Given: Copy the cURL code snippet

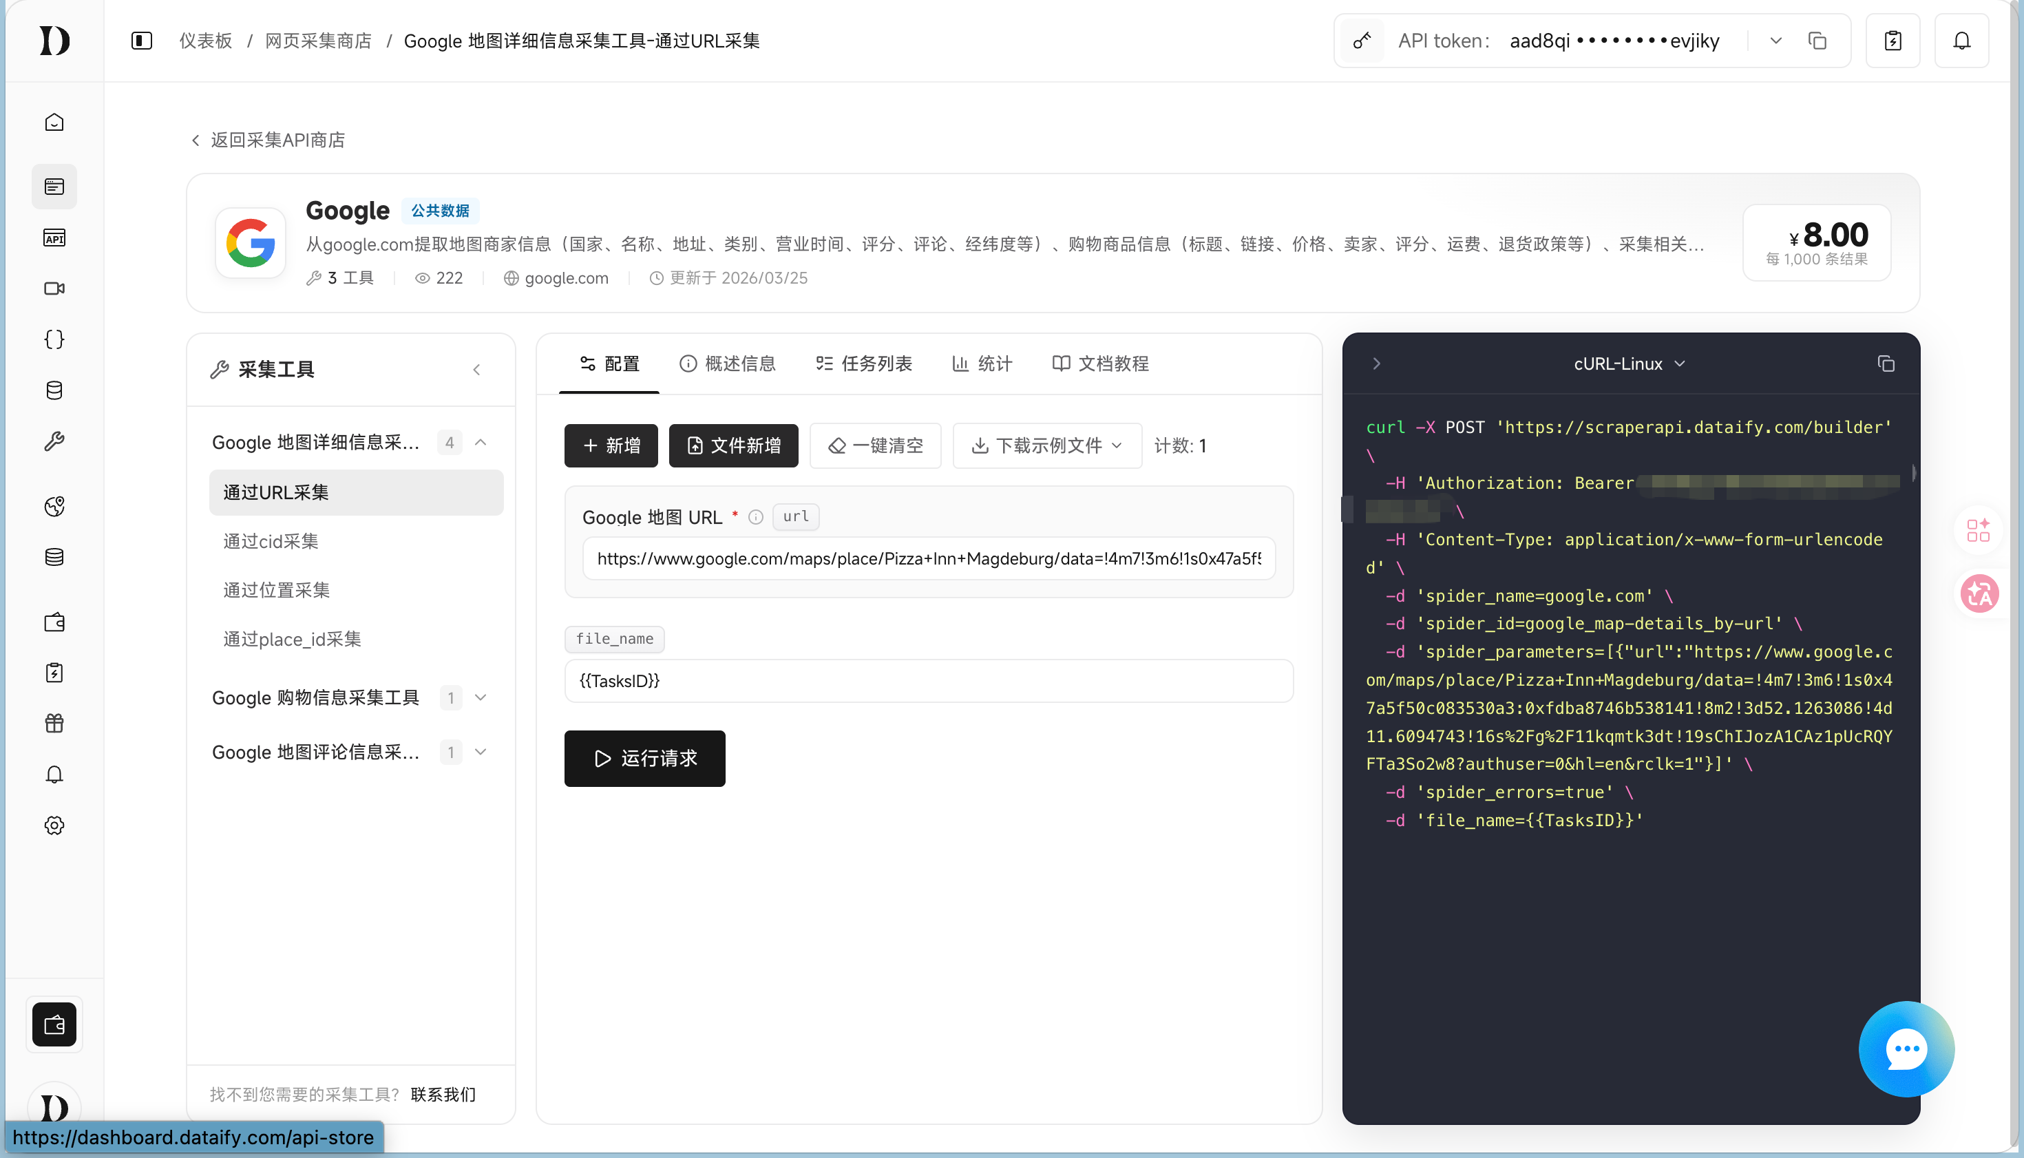Looking at the screenshot, I should (x=1886, y=364).
